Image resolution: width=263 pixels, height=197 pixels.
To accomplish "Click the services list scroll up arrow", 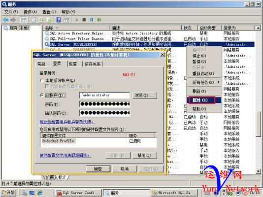I will coord(258,28).
